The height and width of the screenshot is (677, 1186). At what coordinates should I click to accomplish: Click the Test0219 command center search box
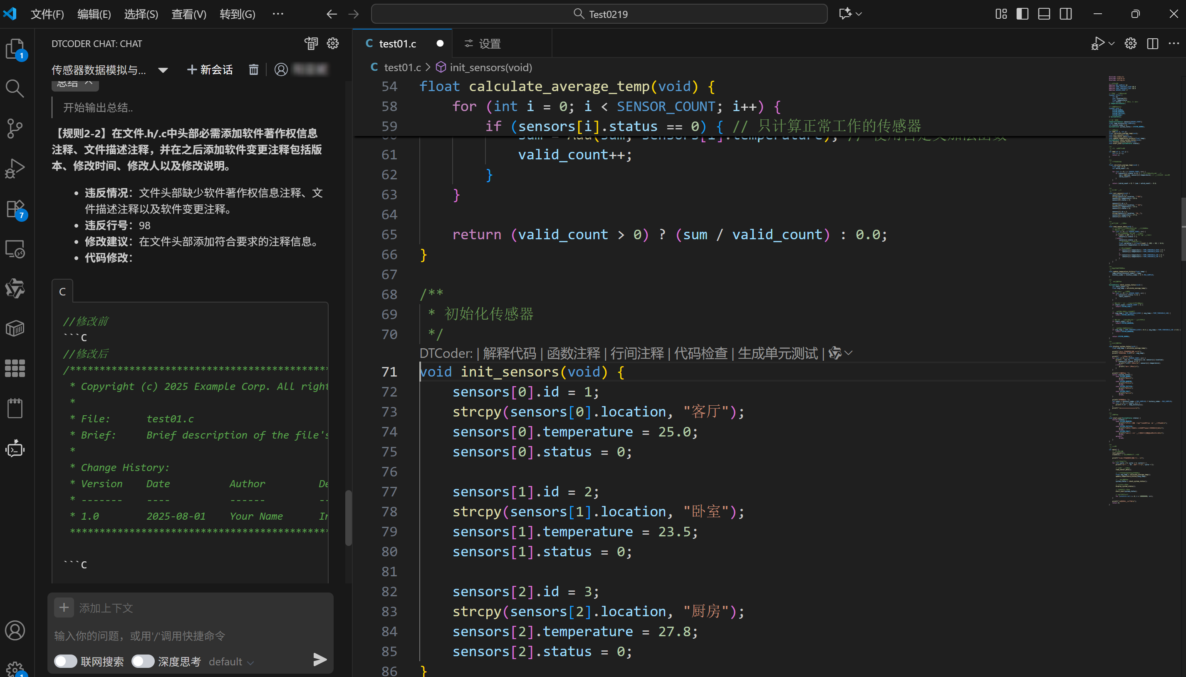pos(599,14)
